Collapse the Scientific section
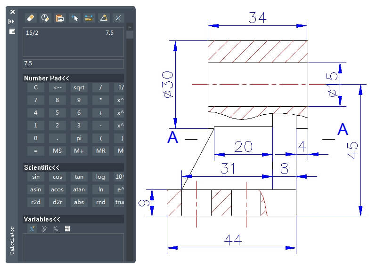This screenshot has height=268, width=376. click(41, 167)
